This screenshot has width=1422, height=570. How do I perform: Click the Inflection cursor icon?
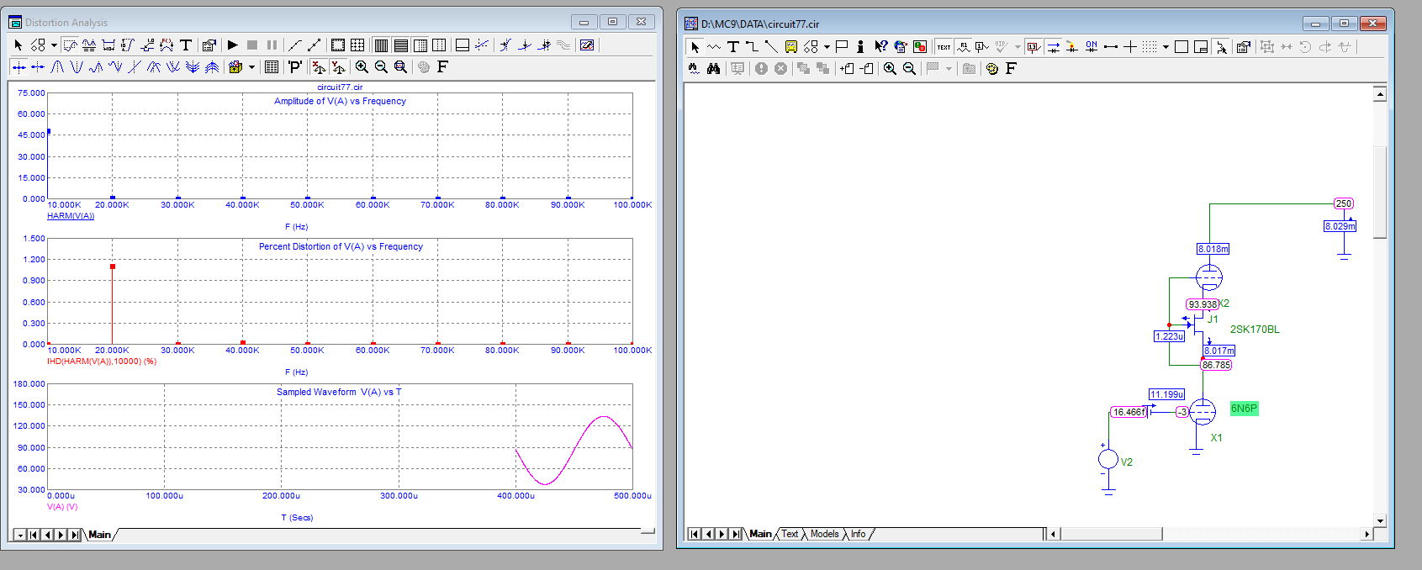(135, 67)
